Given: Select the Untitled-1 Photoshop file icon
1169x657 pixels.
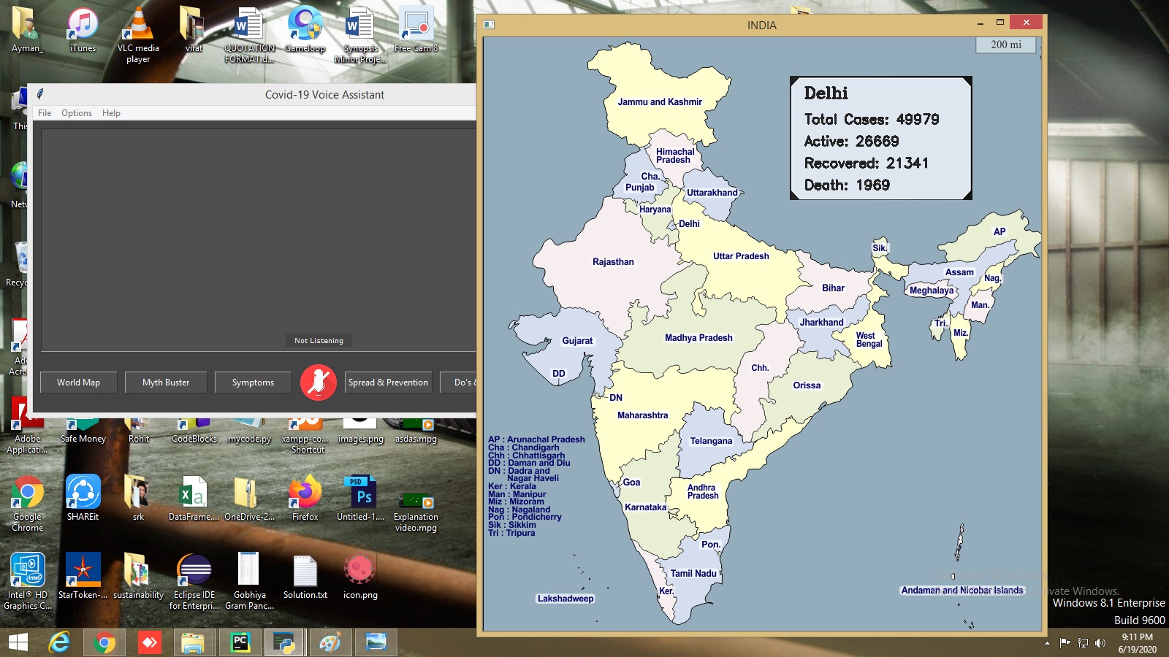Looking at the screenshot, I should [361, 499].
